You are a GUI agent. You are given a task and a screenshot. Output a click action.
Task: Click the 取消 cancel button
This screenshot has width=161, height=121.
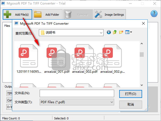[x=130, y=105]
